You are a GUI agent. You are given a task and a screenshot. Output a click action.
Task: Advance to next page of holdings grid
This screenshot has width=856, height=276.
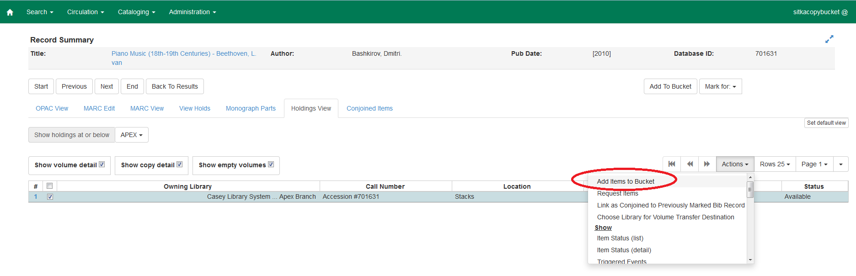tap(707, 164)
